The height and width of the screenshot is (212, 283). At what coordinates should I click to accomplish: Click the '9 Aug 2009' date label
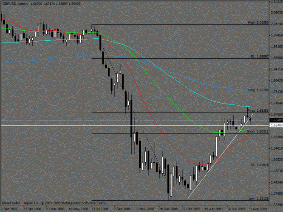pos(258,209)
